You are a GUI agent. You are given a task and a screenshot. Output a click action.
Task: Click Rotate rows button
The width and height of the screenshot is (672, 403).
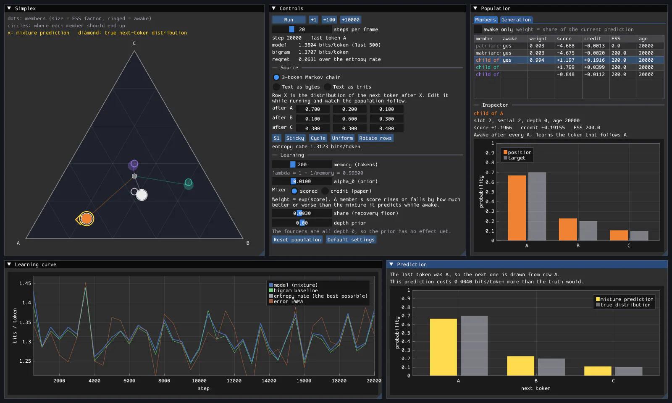click(x=375, y=138)
